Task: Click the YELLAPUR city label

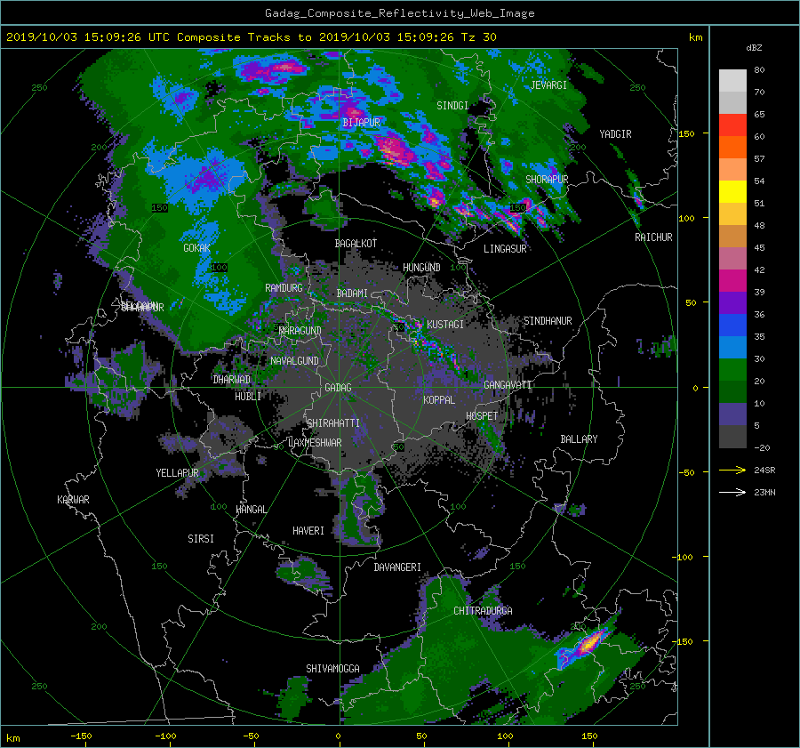Action: [177, 473]
